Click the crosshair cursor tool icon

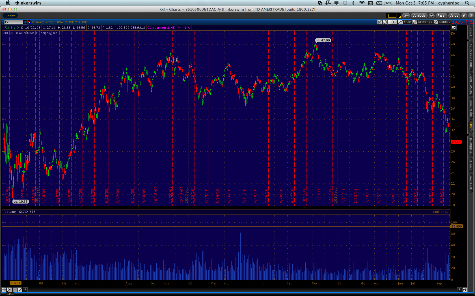[4, 290]
